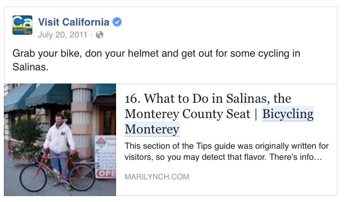Click the globe public audience icon

pyautogui.click(x=99, y=35)
